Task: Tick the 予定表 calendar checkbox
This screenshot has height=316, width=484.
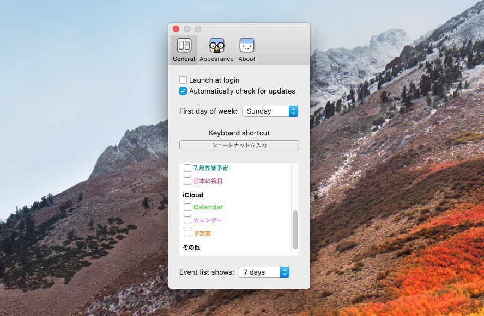Action: (x=187, y=233)
